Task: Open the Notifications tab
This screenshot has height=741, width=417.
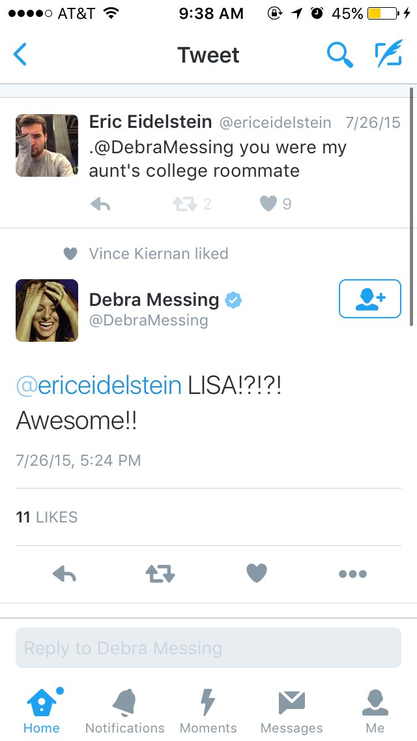Action: pos(125,710)
